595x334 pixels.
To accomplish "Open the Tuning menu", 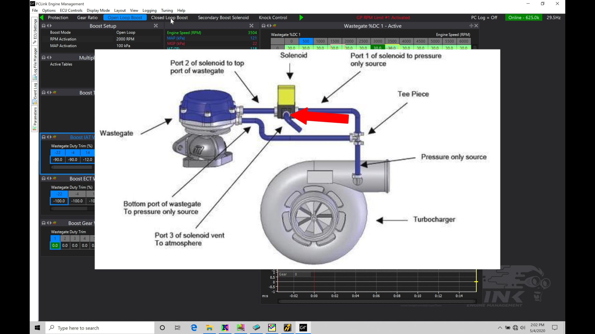I will tap(167, 10).
